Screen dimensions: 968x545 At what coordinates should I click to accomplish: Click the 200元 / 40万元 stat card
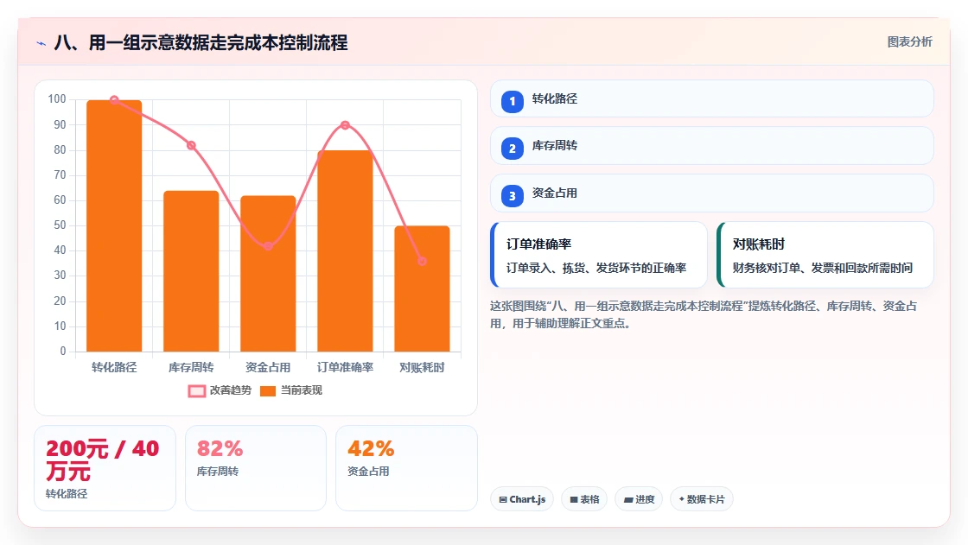[105, 468]
